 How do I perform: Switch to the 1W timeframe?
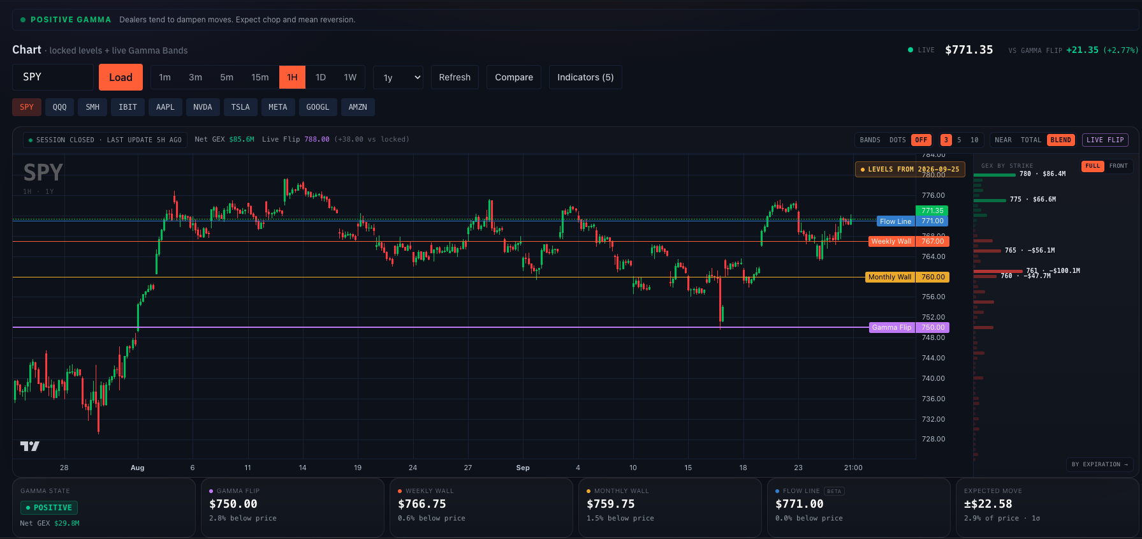350,77
